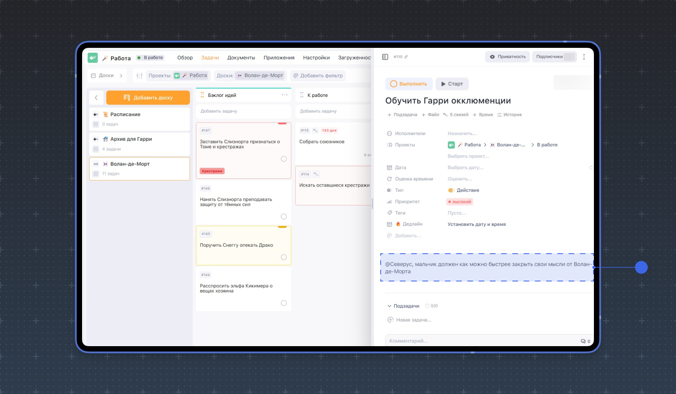Toggle the side panel layout icon
Screen dimensions: 676x394
coord(385,57)
